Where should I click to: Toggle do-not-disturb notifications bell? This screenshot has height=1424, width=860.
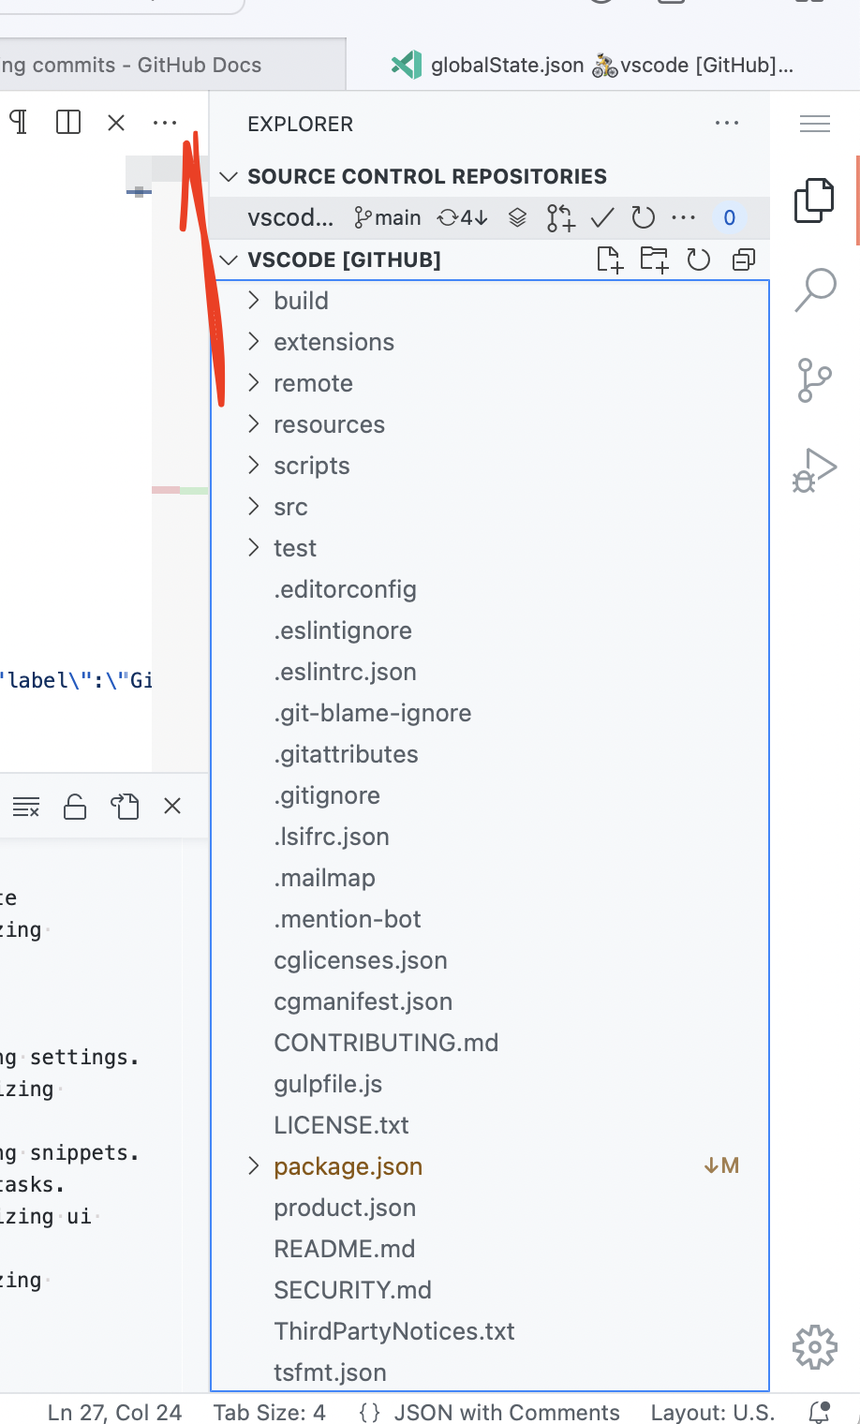(816, 1411)
